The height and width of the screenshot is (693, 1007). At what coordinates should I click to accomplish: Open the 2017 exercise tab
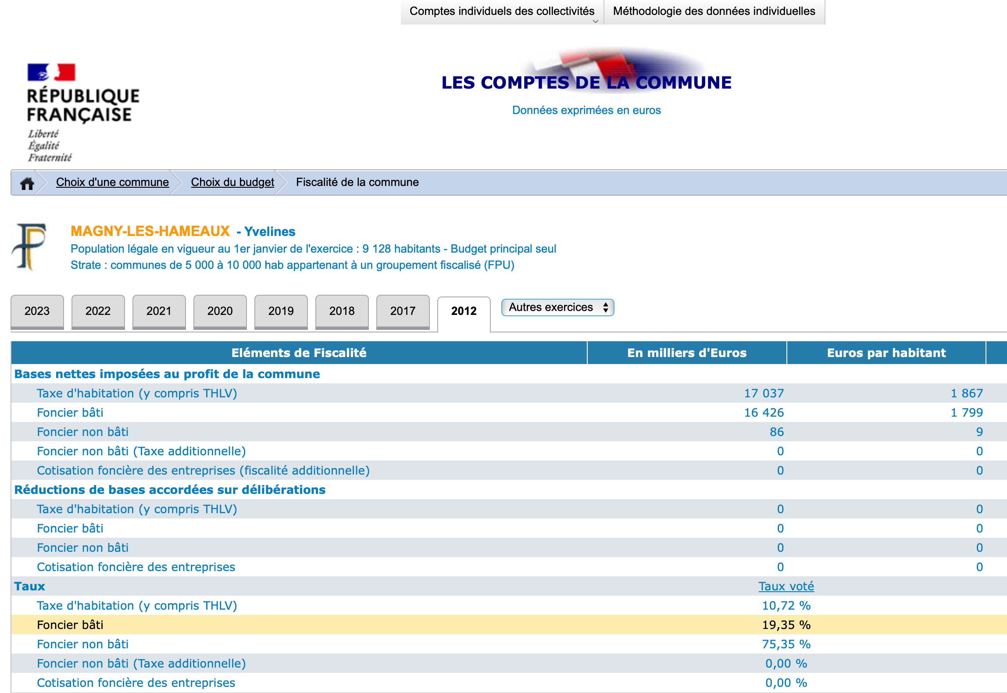point(403,311)
